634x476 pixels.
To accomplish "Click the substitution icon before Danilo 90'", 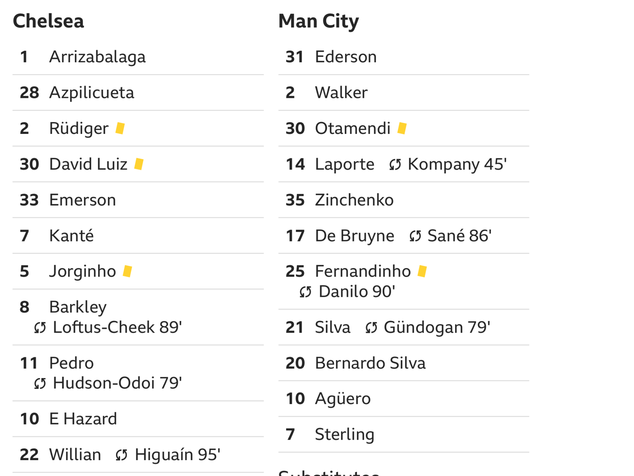I will (306, 292).
